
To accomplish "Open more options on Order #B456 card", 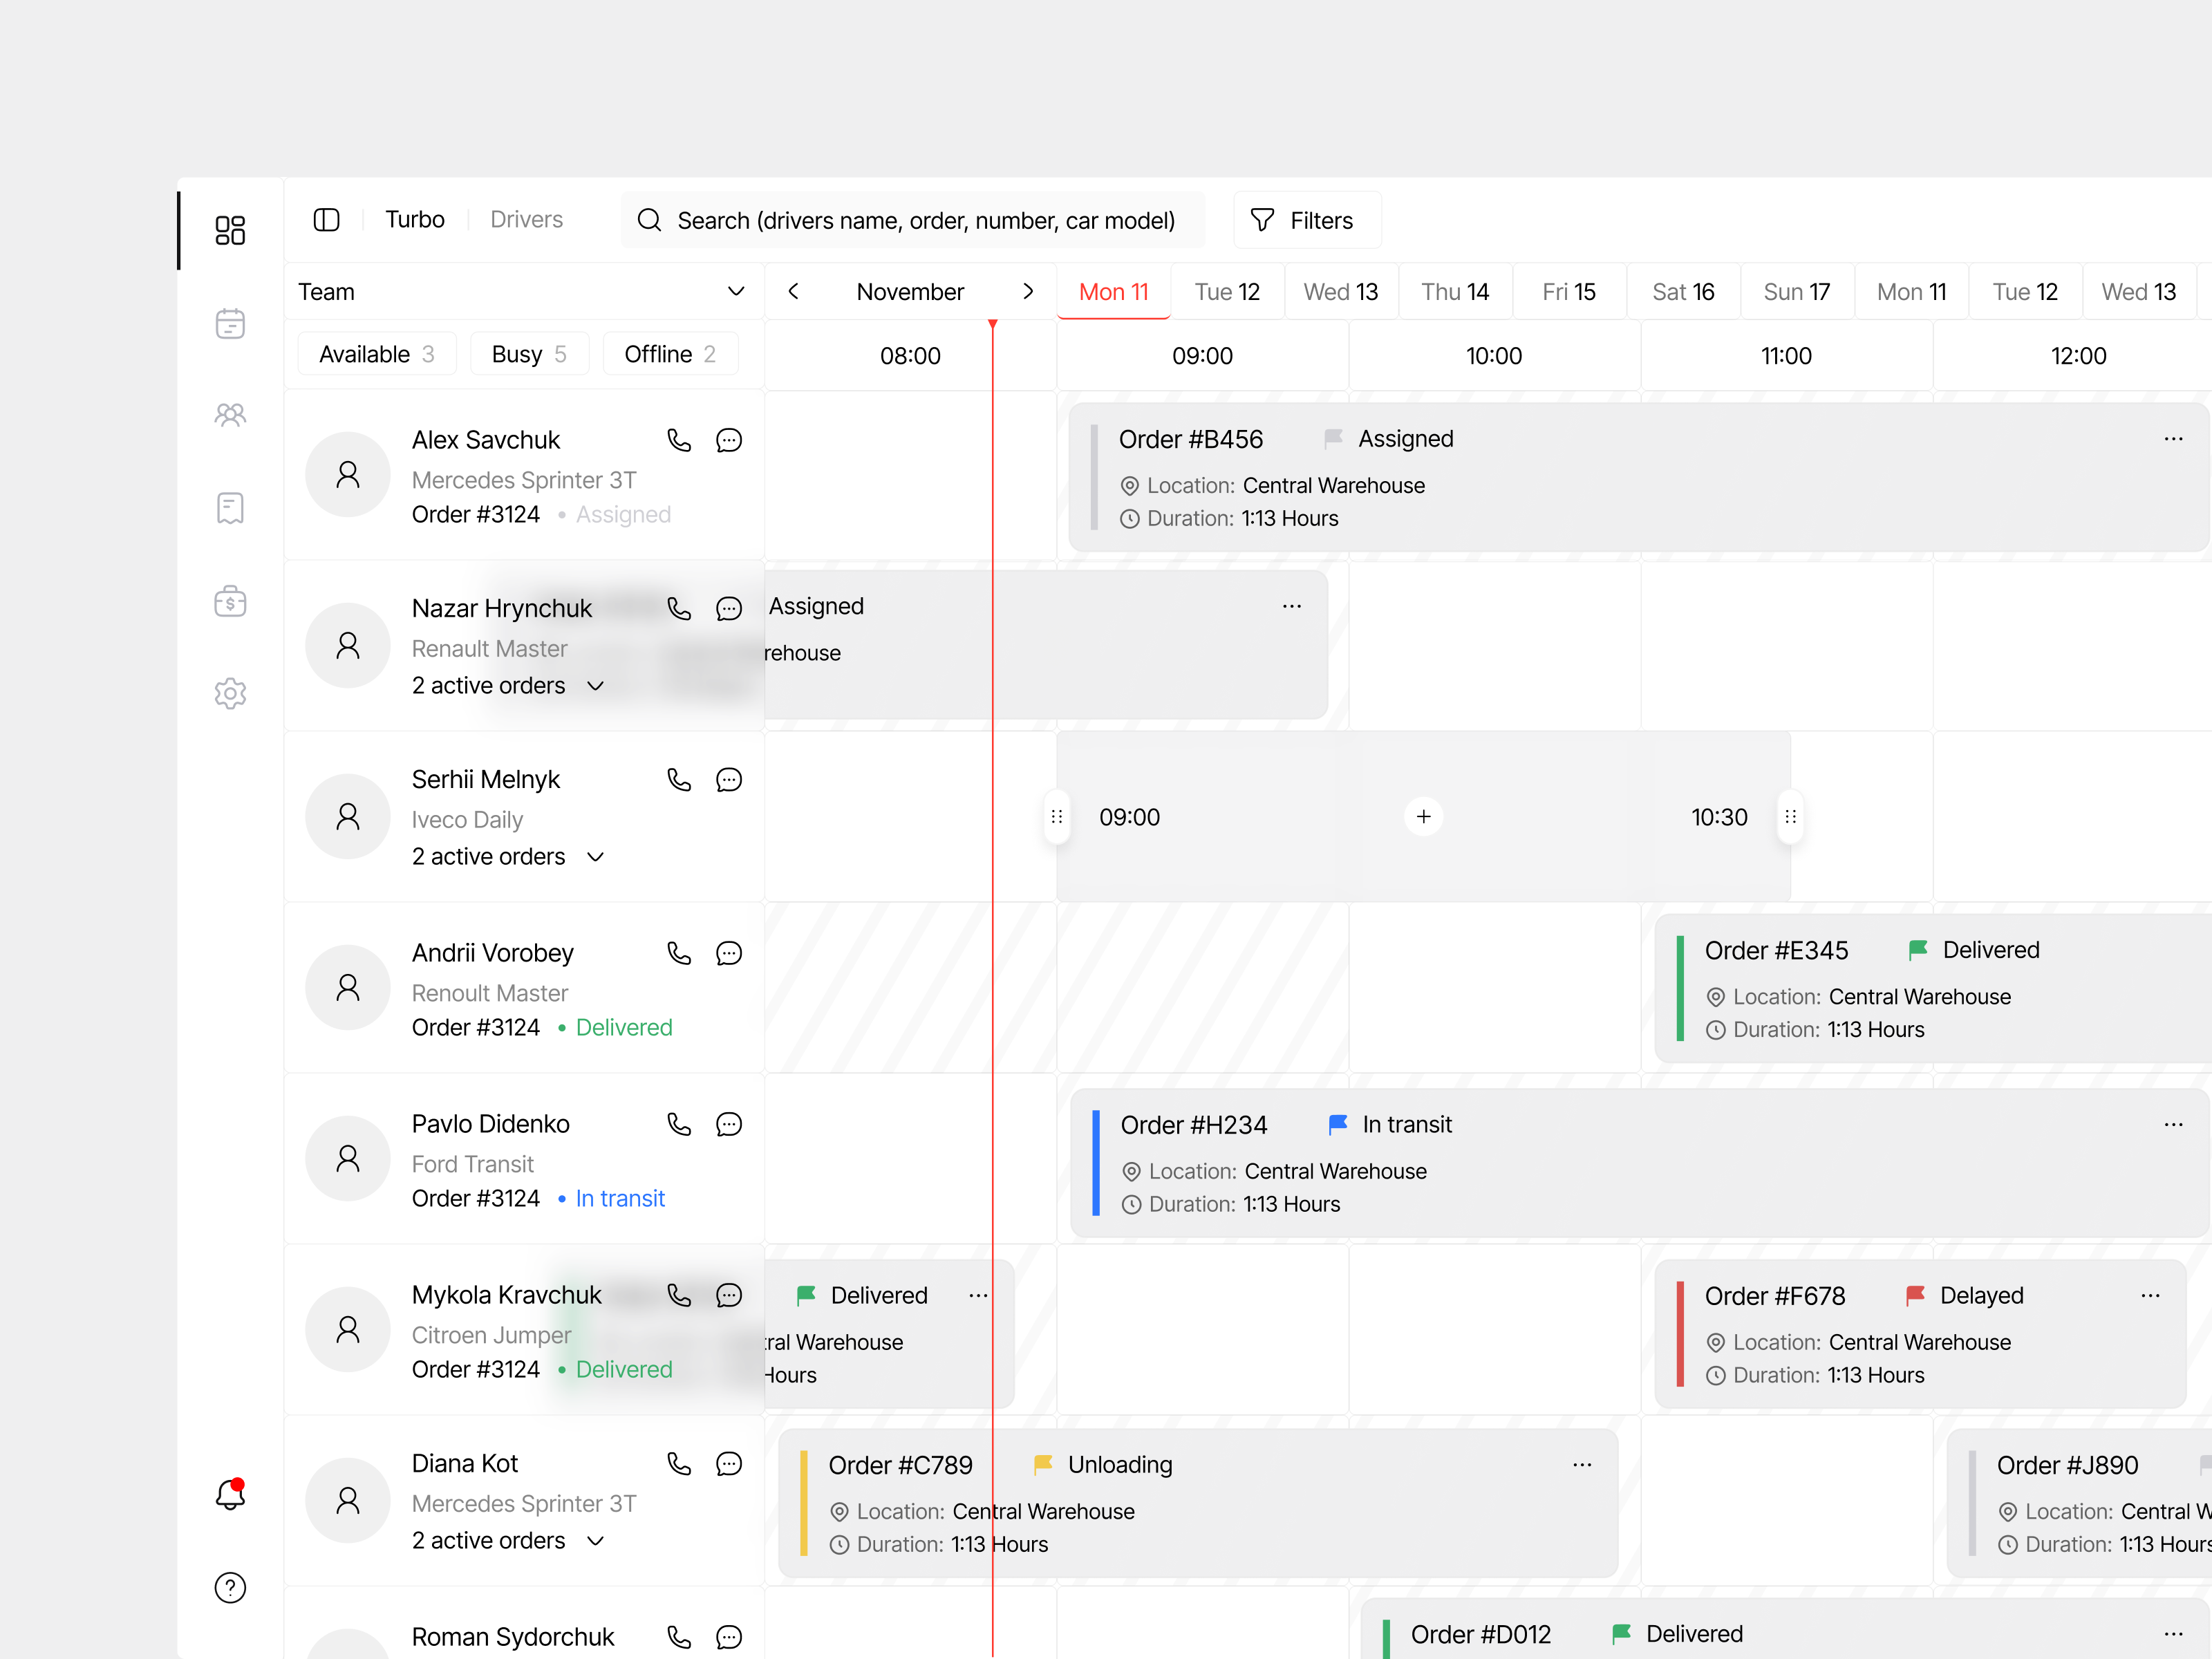I will pyautogui.click(x=2173, y=439).
